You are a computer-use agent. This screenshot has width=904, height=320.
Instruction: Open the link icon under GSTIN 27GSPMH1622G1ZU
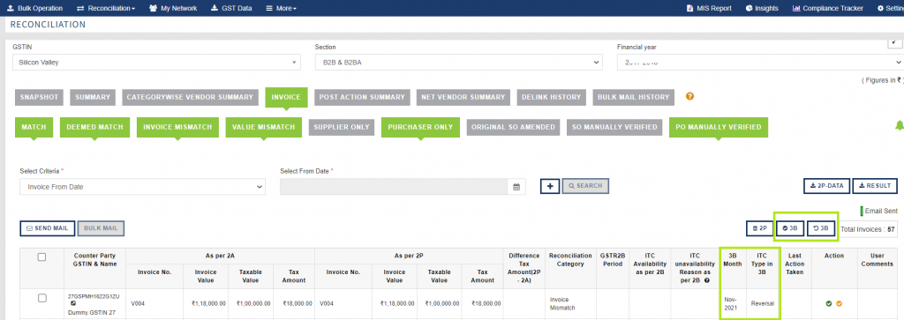[73, 302]
